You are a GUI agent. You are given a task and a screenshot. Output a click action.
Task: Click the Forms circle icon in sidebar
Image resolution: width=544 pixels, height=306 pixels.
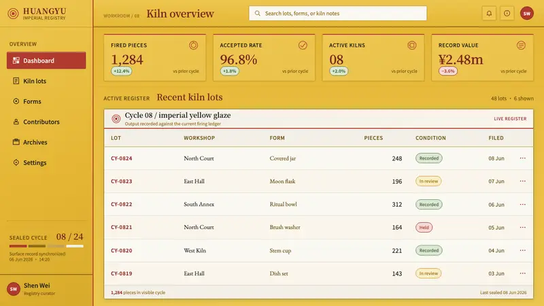(x=16, y=101)
